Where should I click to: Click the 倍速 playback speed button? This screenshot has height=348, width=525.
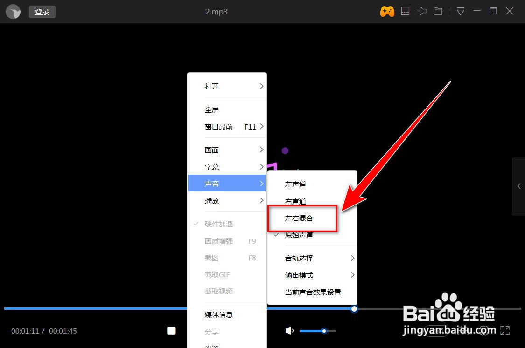[435, 331]
